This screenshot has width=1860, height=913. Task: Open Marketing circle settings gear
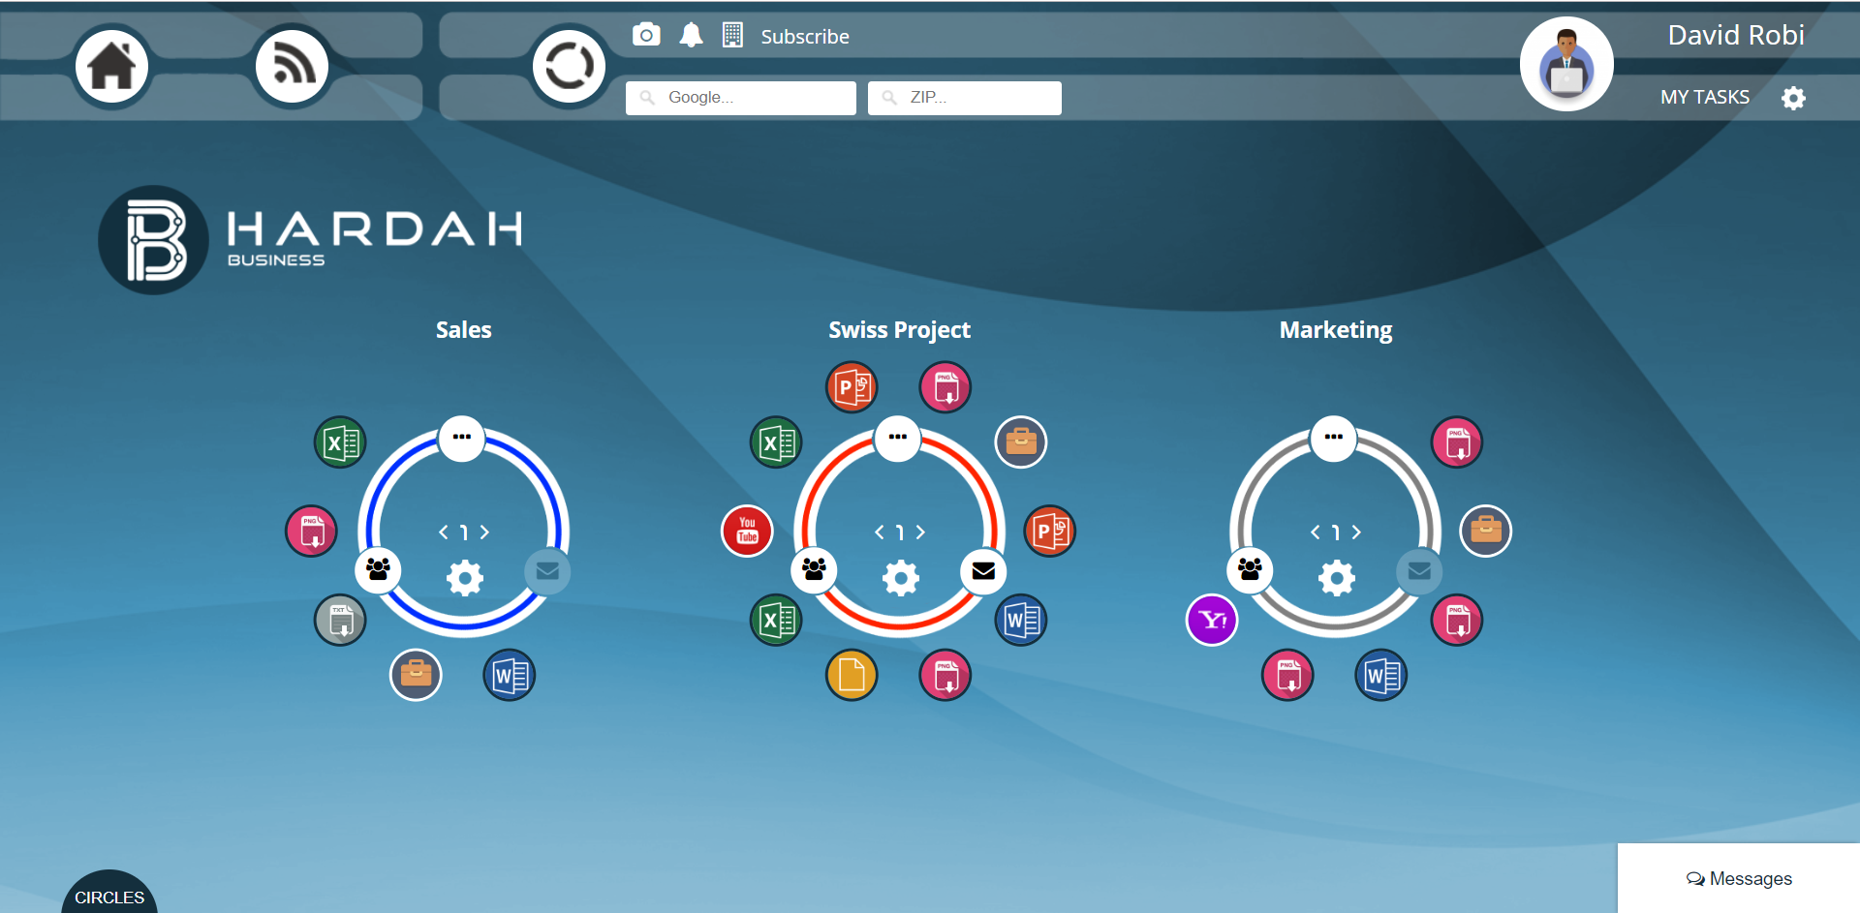pos(1337,578)
